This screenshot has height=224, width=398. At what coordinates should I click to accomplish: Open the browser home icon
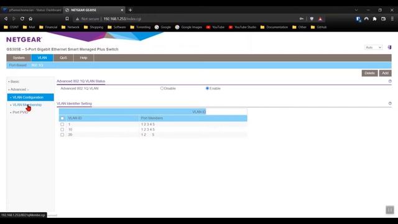(x=30, y=19)
